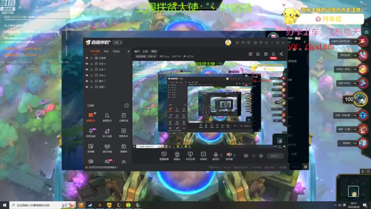
Task: Hide the 全屏 1 layer with eye icon
Action: (x=87, y=87)
